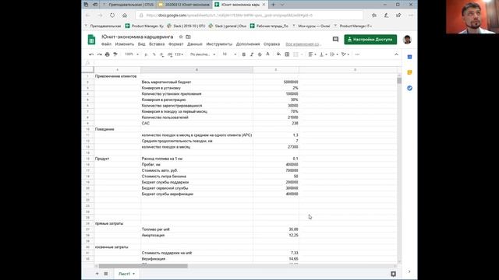Go to the Google Sheets home logo
499x280 pixels.
point(91,40)
